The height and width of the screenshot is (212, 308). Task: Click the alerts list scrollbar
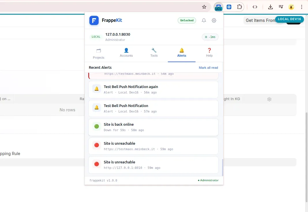pyautogui.click(x=223, y=167)
